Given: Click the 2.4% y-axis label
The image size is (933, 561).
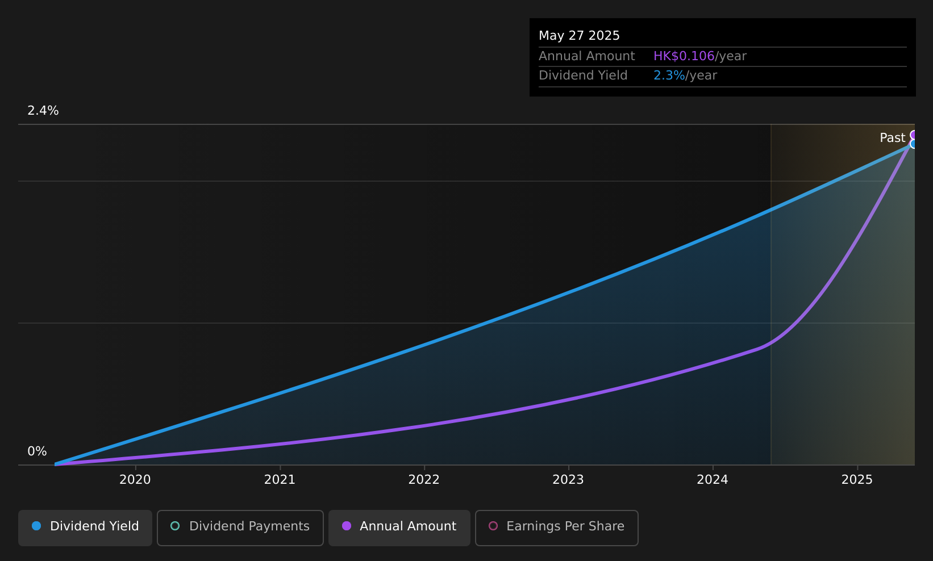Looking at the screenshot, I should (x=43, y=111).
